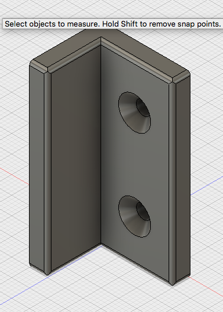The image size is (223, 312).
Task: Click the vertical inner corner edge of the bracket
Action: click(x=101, y=144)
